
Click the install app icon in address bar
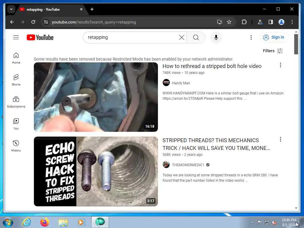pyautogui.click(x=219, y=22)
